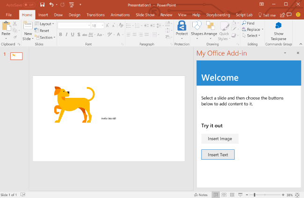Click the zoom out minus button
The height and width of the screenshot is (198, 304).
coord(247,195)
